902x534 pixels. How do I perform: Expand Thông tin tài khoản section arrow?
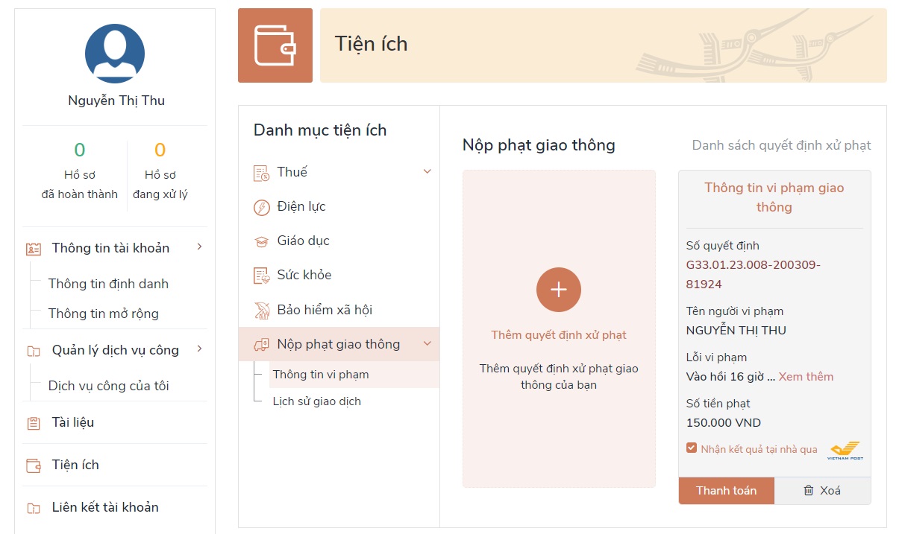pyautogui.click(x=199, y=247)
